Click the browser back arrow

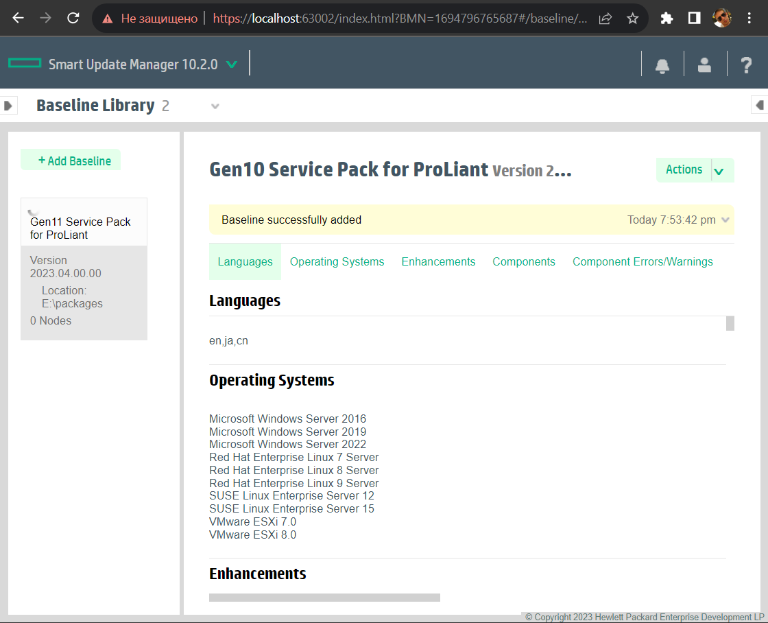point(19,19)
